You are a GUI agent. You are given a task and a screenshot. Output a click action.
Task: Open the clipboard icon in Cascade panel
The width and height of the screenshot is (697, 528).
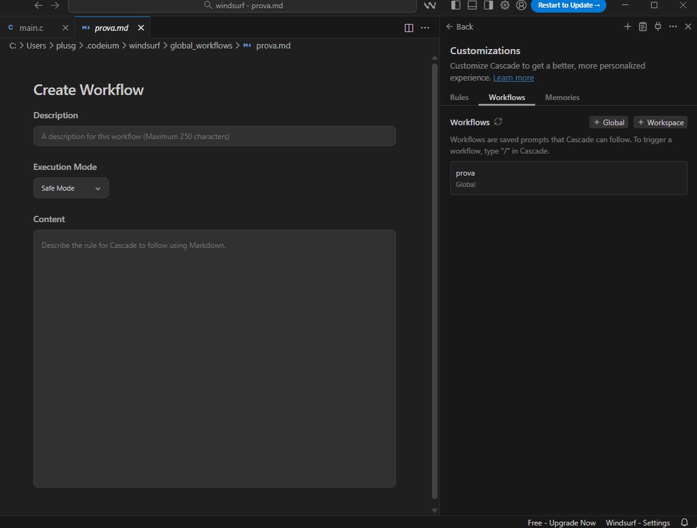coord(643,26)
